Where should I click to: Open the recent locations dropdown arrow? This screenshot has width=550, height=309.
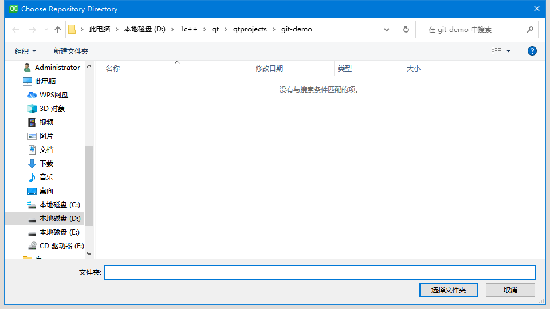point(46,30)
